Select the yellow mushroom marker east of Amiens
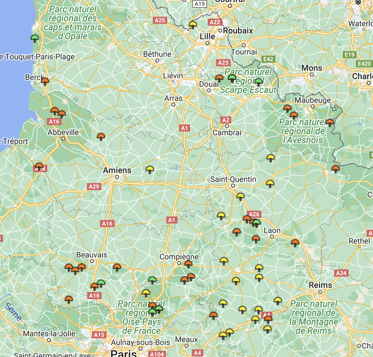The image size is (373, 357). click(150, 168)
